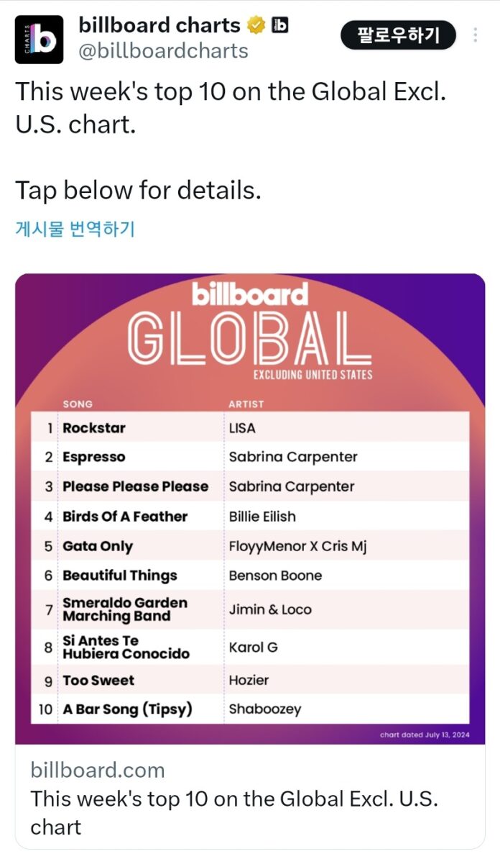Open the link card title below the chart
This screenshot has width=500, height=854.
(x=234, y=812)
